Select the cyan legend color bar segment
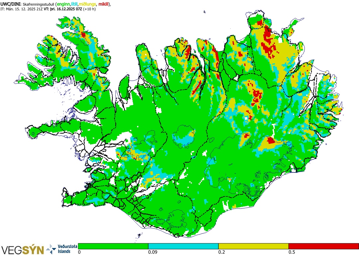The image size is (359, 255). (x=183, y=246)
